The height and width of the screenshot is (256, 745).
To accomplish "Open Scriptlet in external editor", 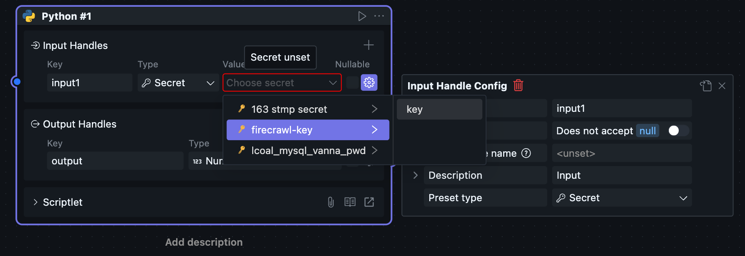I will [369, 202].
